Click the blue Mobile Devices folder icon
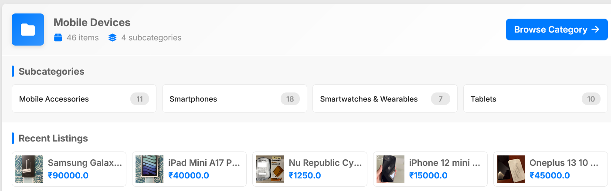 tap(28, 30)
